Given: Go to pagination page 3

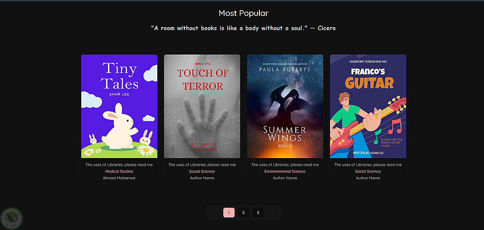Looking at the screenshot, I should point(258,213).
